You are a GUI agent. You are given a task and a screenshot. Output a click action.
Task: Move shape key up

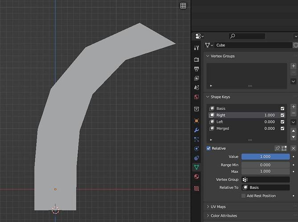[294, 131]
